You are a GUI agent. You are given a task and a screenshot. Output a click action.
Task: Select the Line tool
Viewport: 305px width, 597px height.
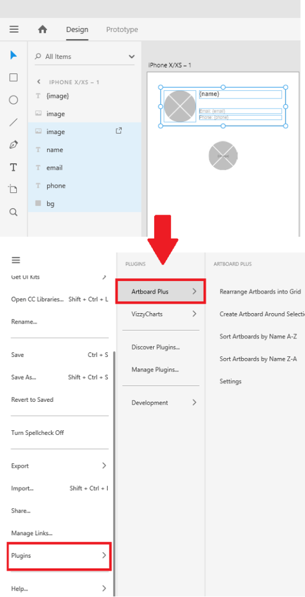pyautogui.click(x=14, y=122)
